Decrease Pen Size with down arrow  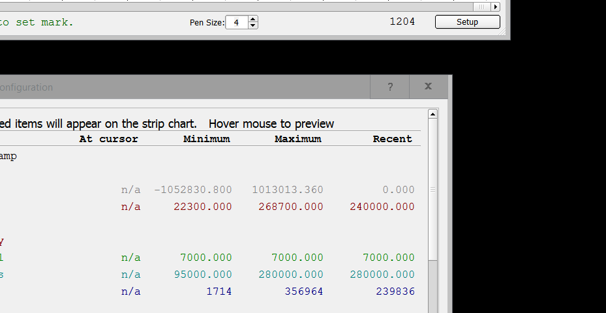point(252,25)
